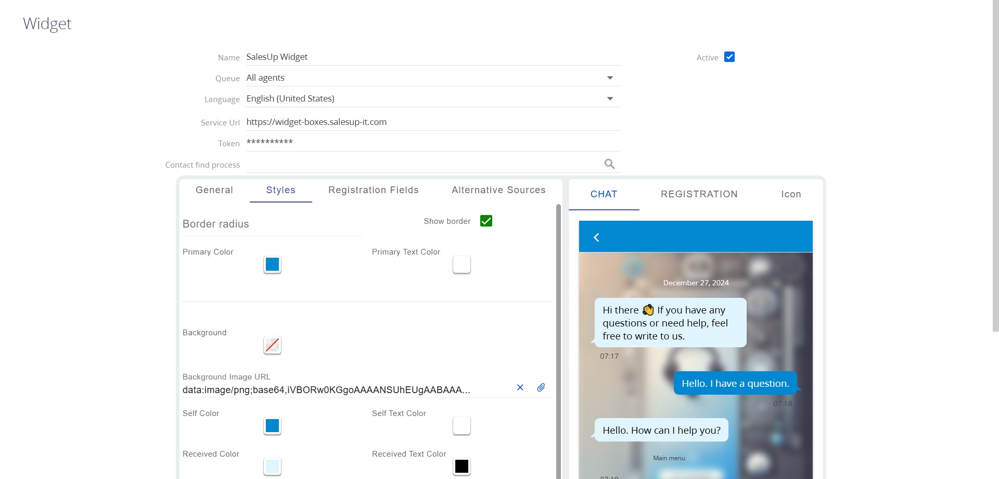Click the 'English (United States)' language value

290,98
